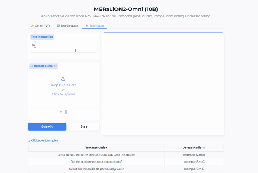Stop generation with the Stop button
Image resolution: width=258 pixels, height=173 pixels.
click(84, 127)
